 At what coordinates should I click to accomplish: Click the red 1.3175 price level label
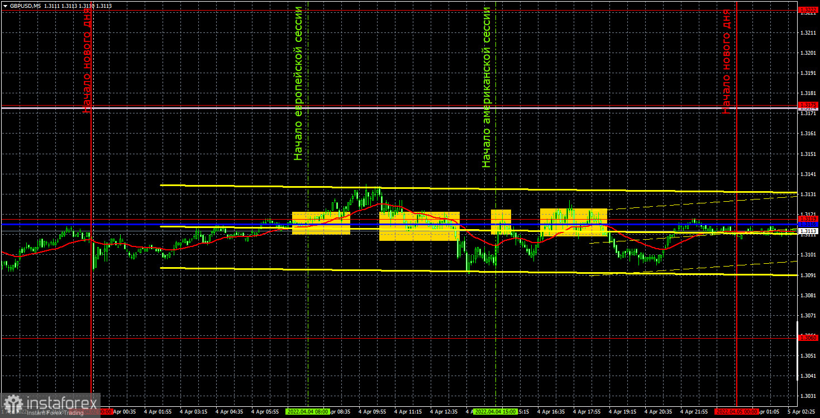pos(808,105)
